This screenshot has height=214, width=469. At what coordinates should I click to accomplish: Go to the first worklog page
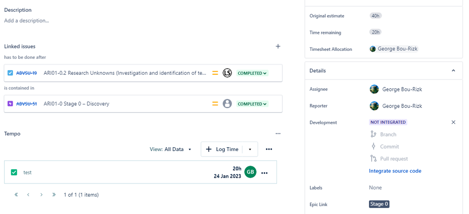point(16,195)
